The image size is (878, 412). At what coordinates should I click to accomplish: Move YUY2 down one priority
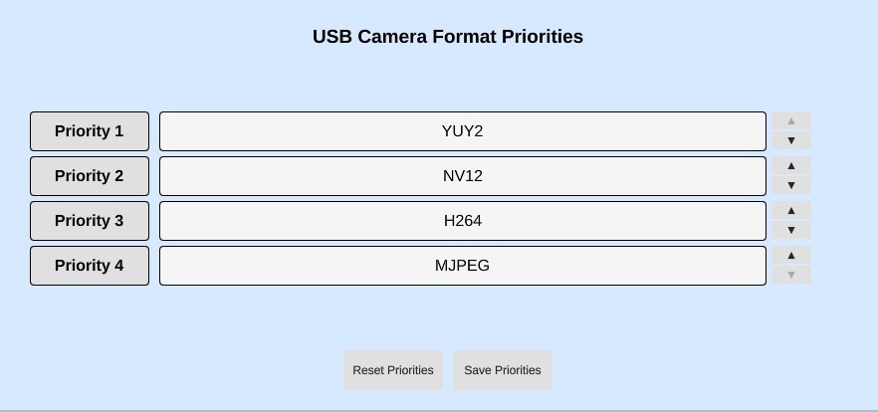coord(791,140)
